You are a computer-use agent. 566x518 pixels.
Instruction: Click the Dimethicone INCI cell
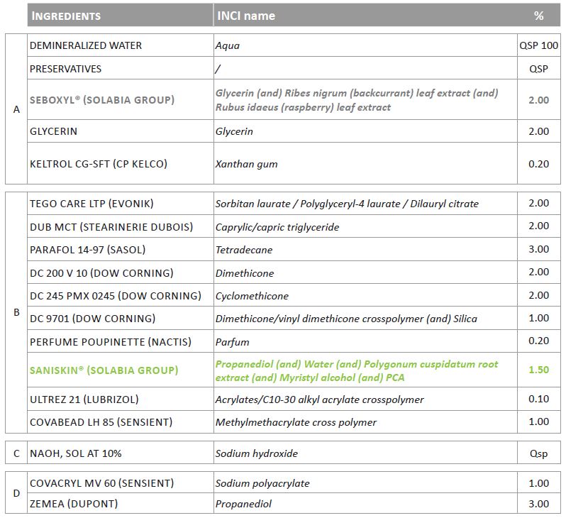[365, 272]
